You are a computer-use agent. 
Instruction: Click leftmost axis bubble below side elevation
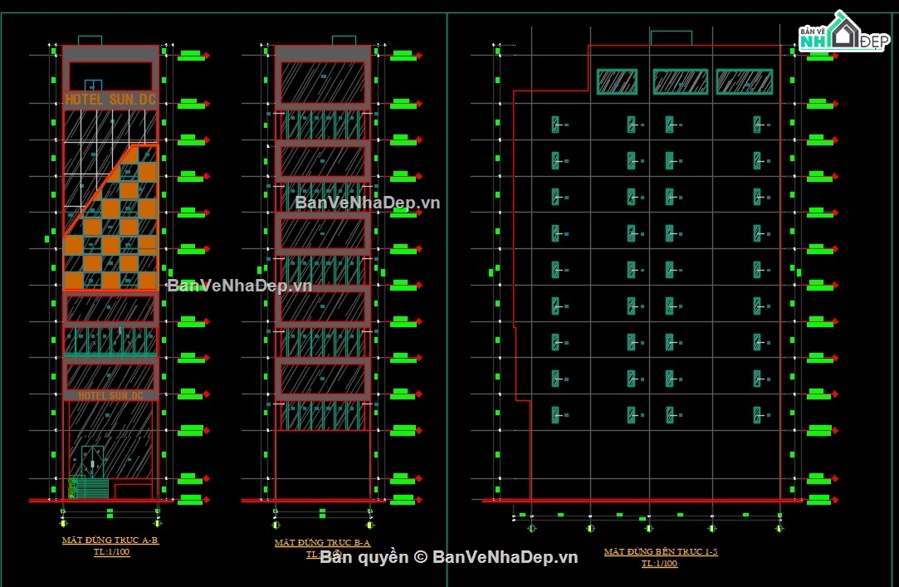pos(531,529)
